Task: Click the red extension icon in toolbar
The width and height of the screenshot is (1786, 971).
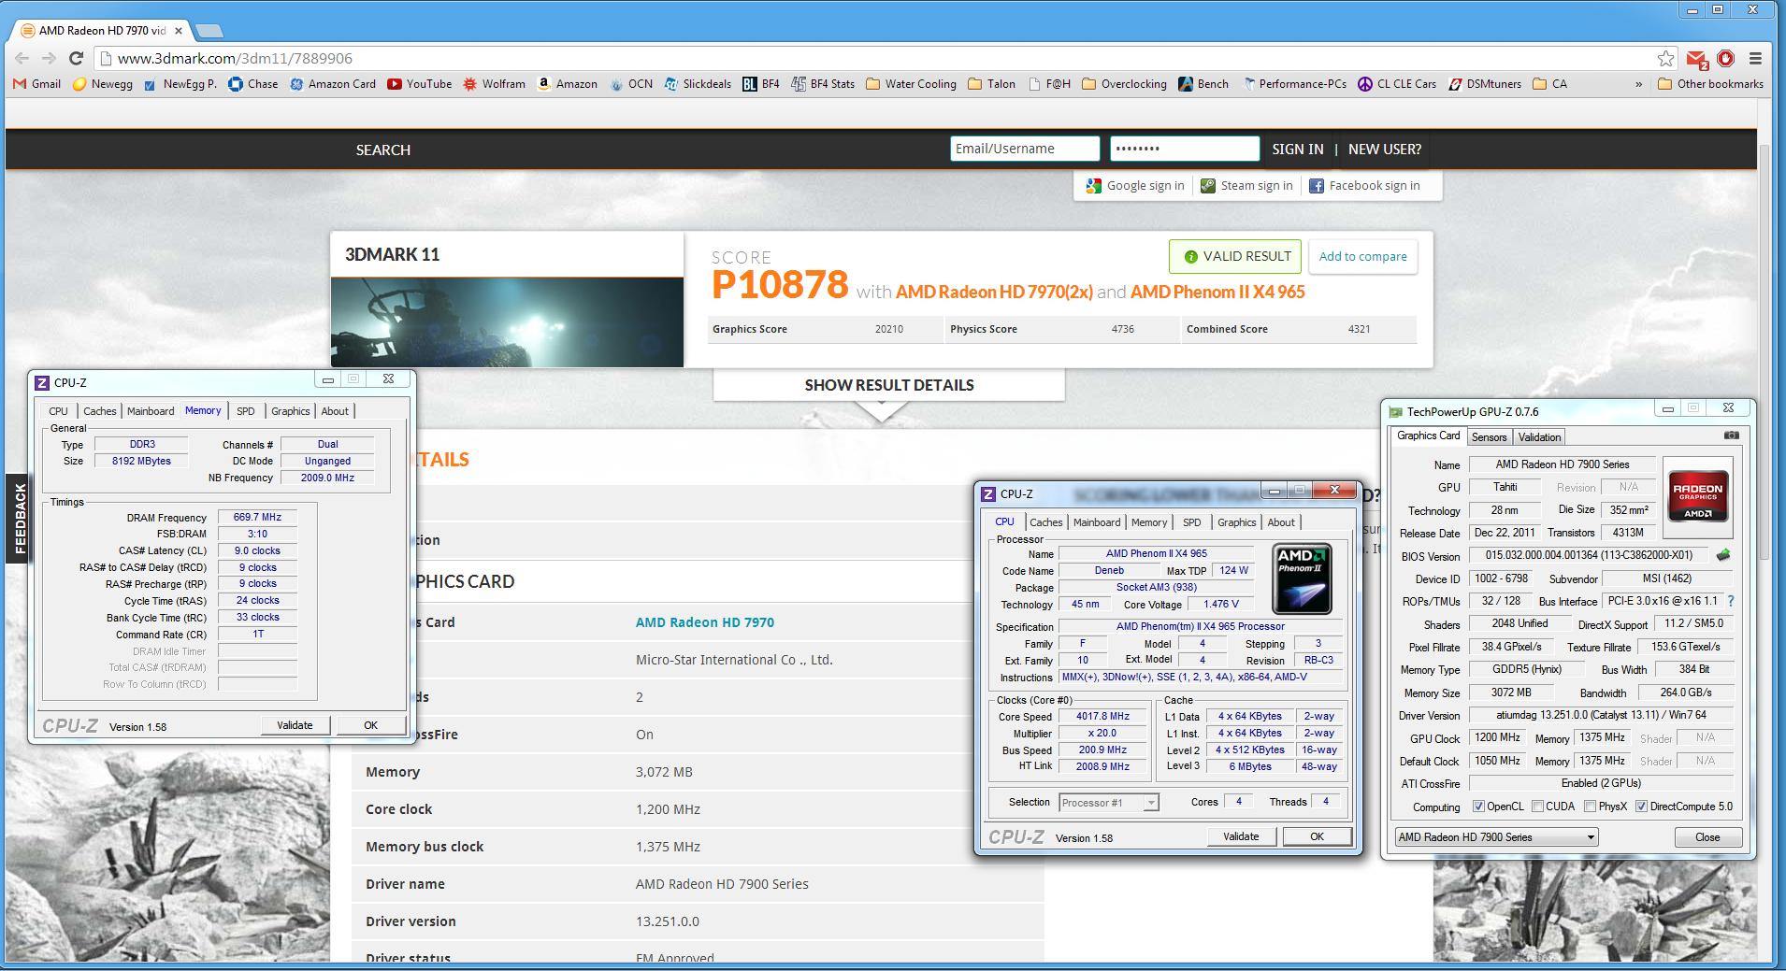Action: click(1726, 58)
